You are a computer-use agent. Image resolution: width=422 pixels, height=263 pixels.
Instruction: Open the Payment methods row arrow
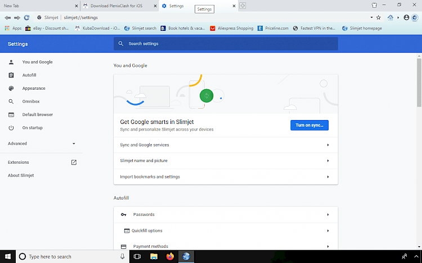tap(328, 246)
